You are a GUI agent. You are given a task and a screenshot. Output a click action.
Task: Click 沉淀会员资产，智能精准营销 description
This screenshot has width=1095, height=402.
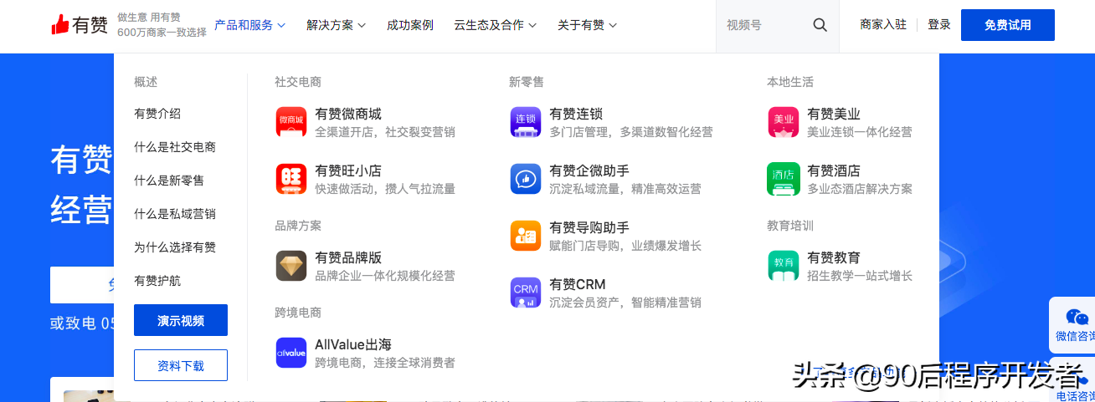click(x=625, y=303)
